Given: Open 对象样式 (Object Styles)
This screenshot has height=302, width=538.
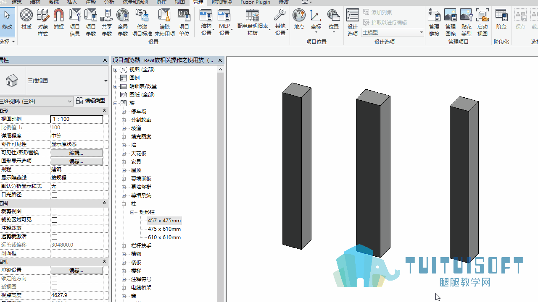Looking at the screenshot, I should pyautogui.click(x=43, y=22).
